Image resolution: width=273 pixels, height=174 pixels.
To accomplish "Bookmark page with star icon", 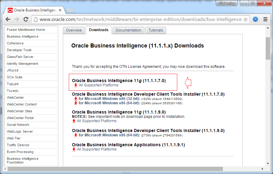I will (x=245, y=19).
